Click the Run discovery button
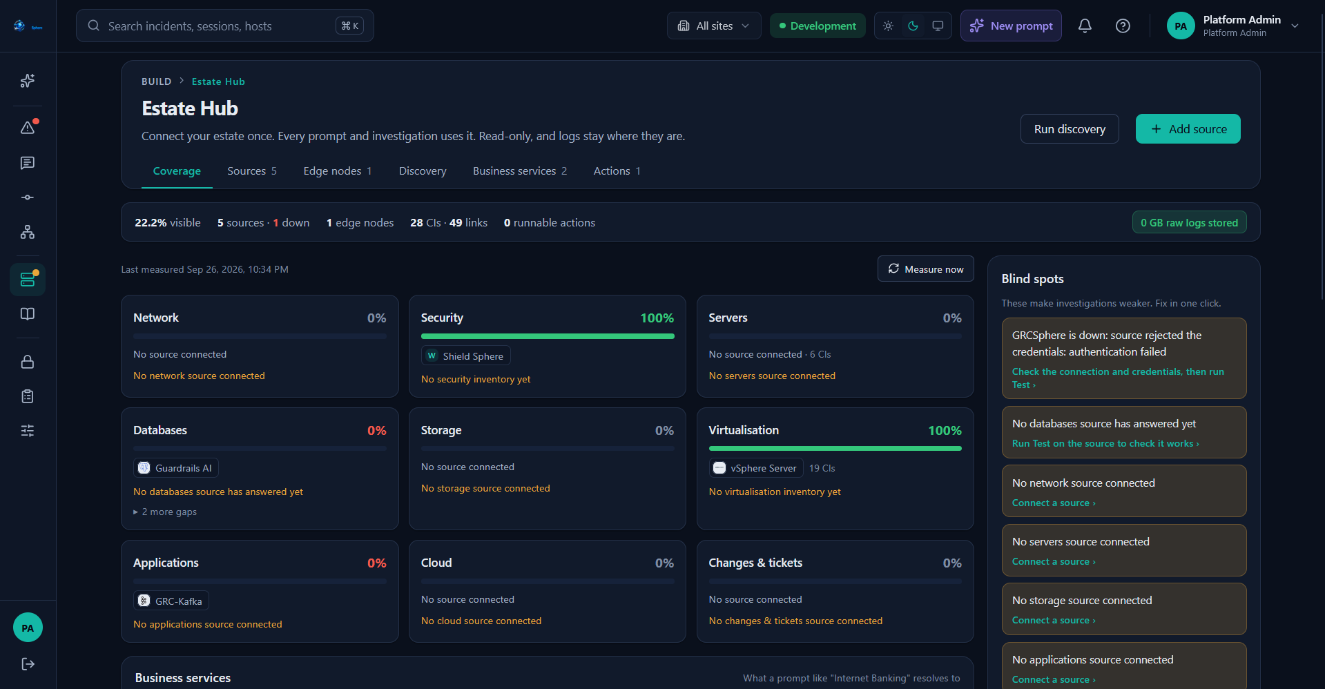The image size is (1325, 689). point(1070,129)
